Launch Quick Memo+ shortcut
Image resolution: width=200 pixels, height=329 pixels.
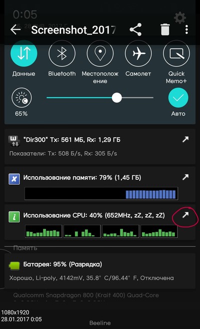pyautogui.click(x=176, y=54)
